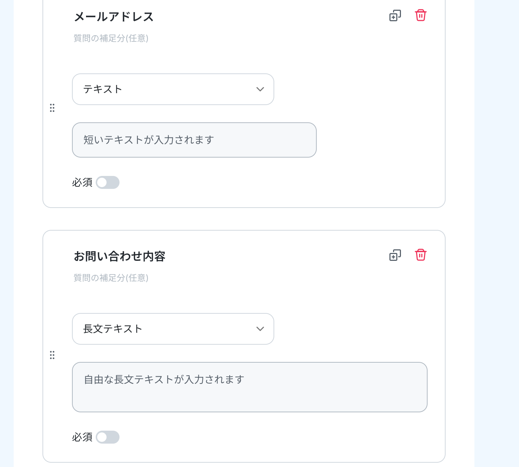519x467 pixels.
Task: Delete the メールアドレス question with trash icon
Action: pyautogui.click(x=420, y=15)
